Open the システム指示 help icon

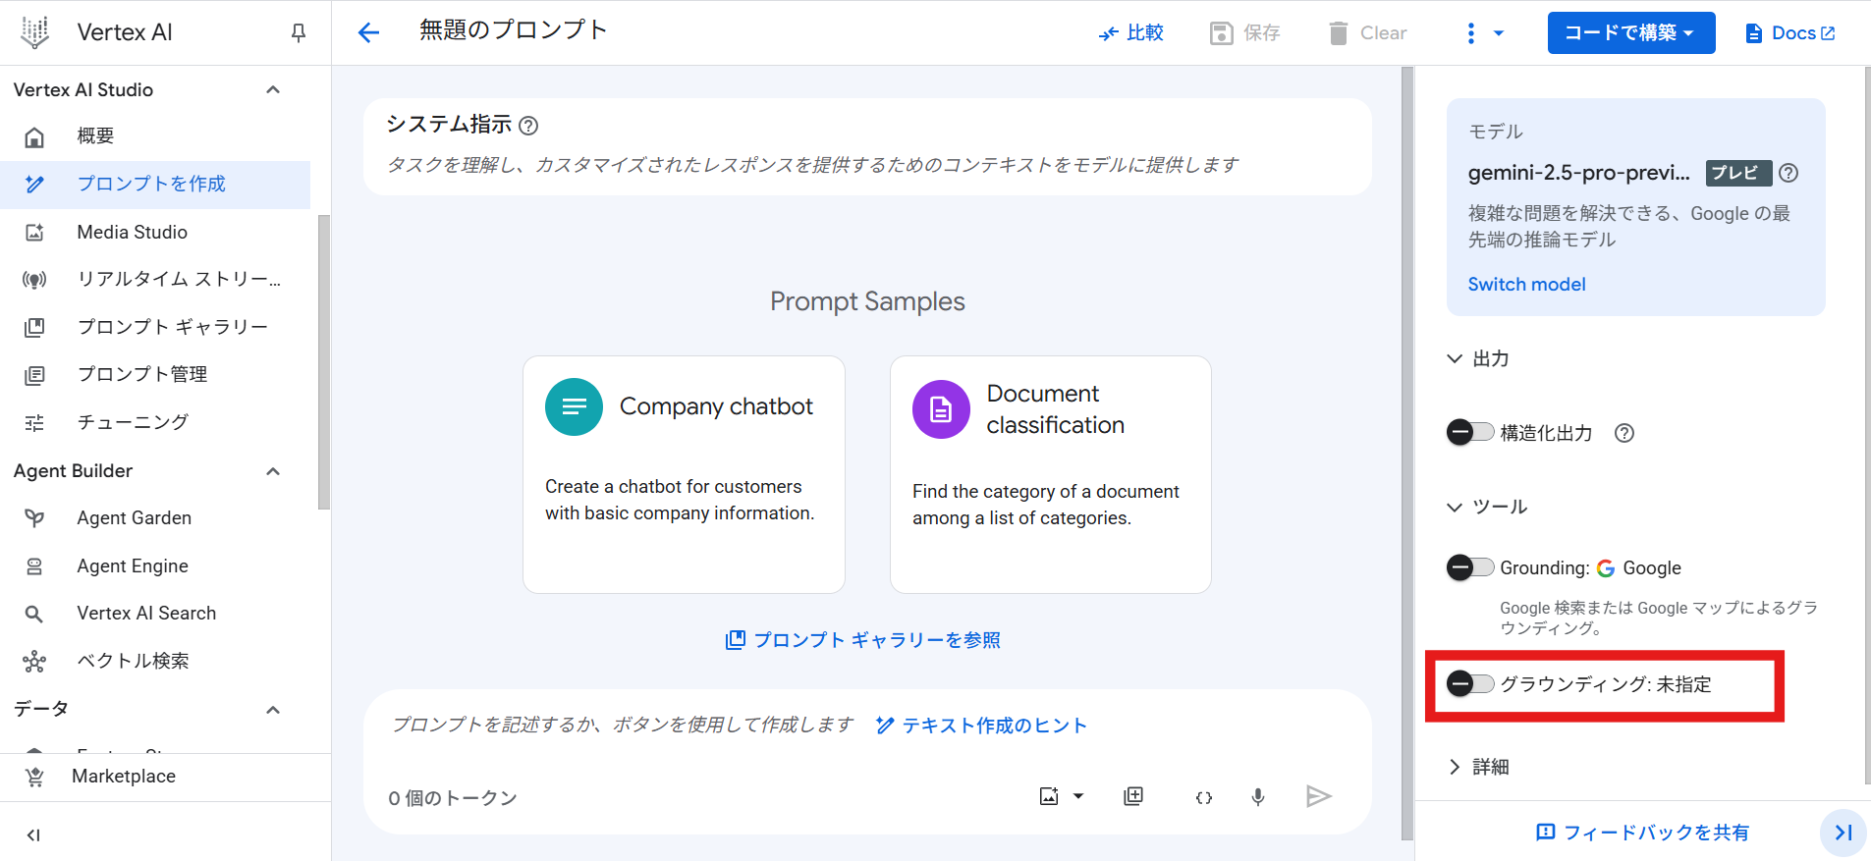click(528, 126)
